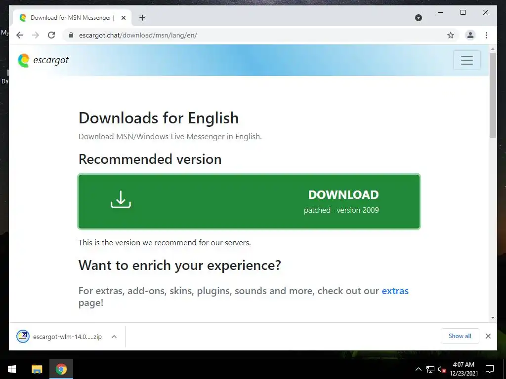The image size is (506, 379).
Task: Click the tab search dropdown circle
Action: tap(418, 18)
